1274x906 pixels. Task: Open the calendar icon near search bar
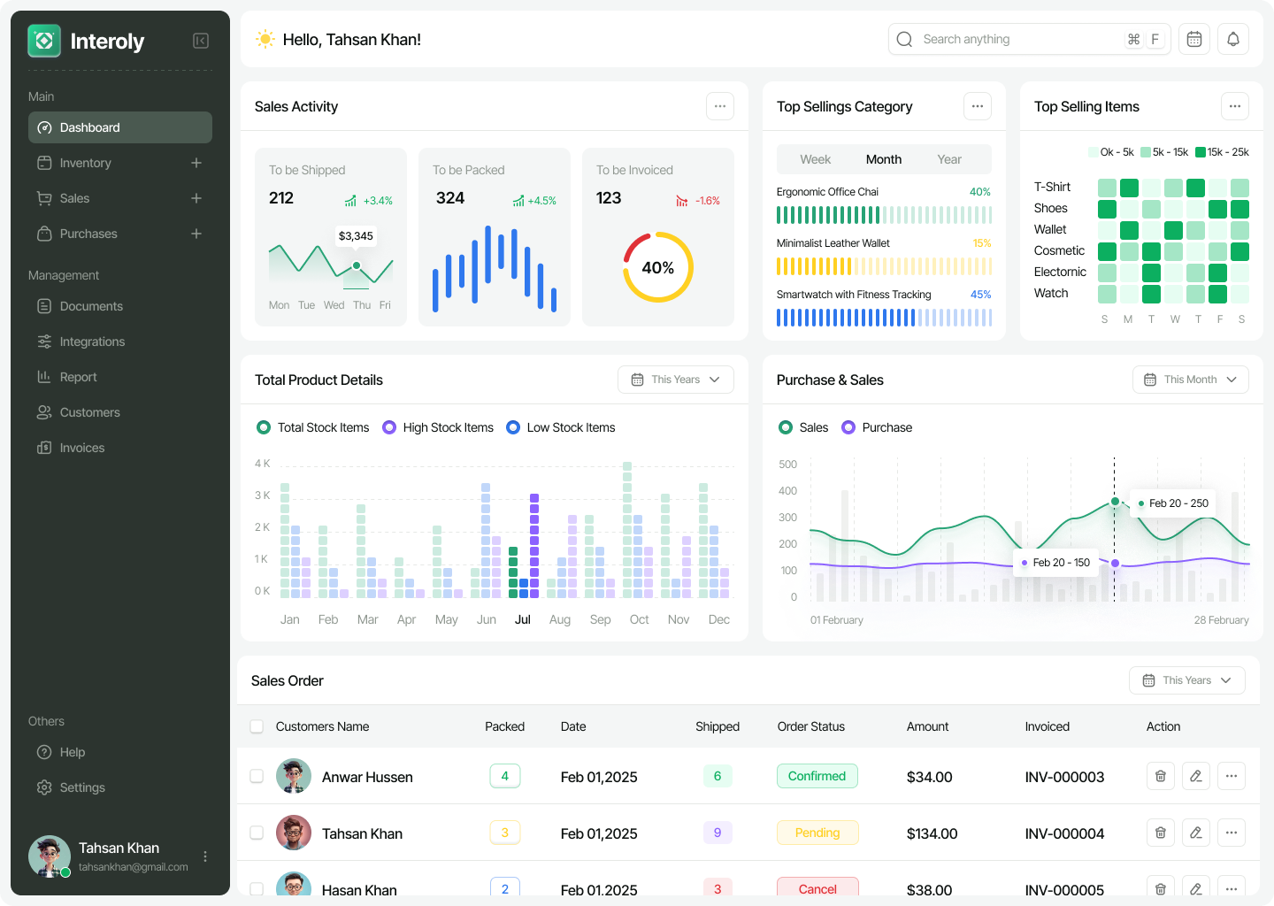tap(1193, 39)
